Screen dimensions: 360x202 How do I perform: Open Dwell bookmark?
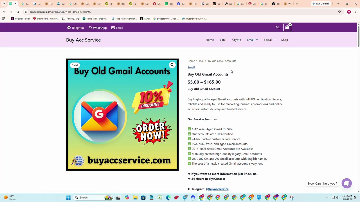pos(145,19)
